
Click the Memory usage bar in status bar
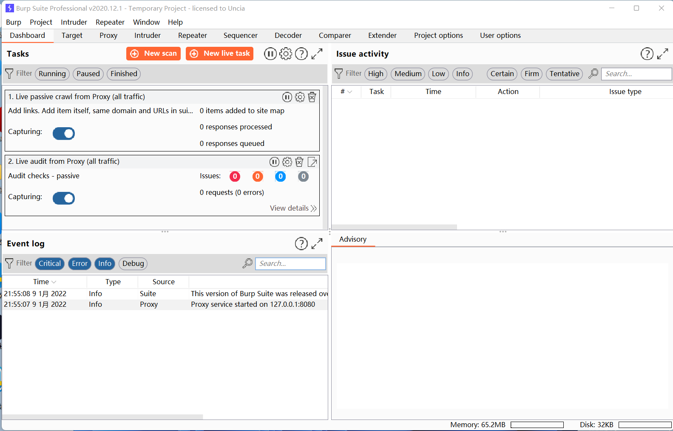537,425
